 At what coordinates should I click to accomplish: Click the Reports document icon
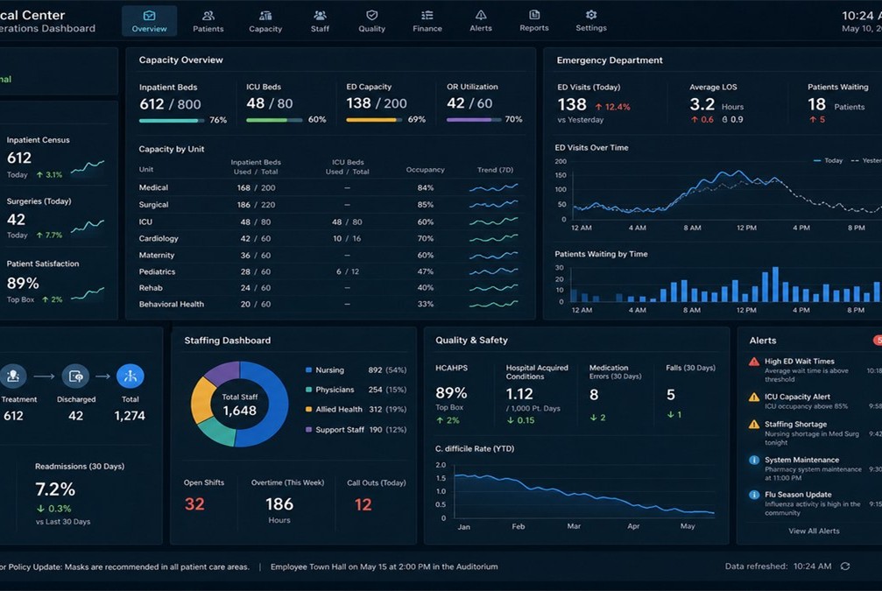click(534, 15)
